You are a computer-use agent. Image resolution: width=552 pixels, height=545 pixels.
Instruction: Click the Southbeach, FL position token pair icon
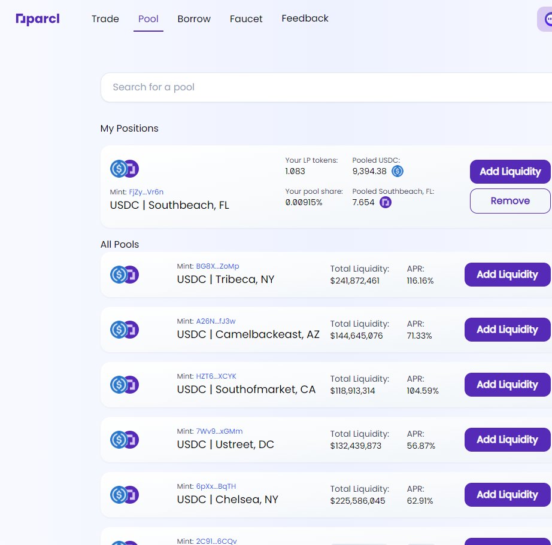(x=125, y=169)
